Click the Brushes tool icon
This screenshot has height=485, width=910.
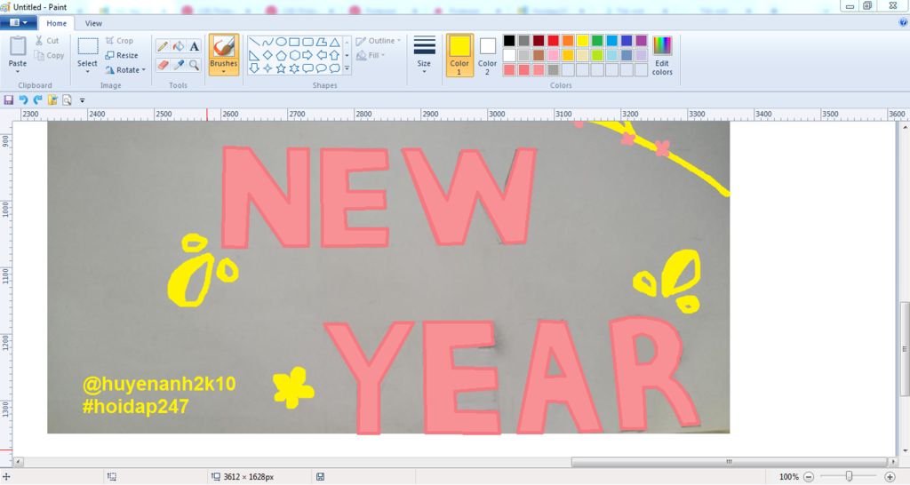tap(223, 46)
